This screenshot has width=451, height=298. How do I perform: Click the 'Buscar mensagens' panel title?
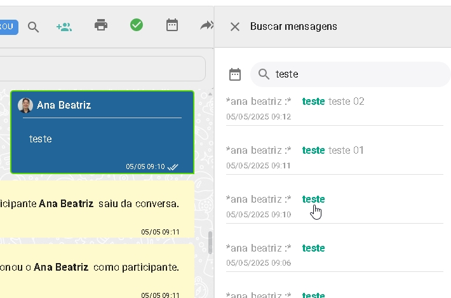(x=293, y=27)
